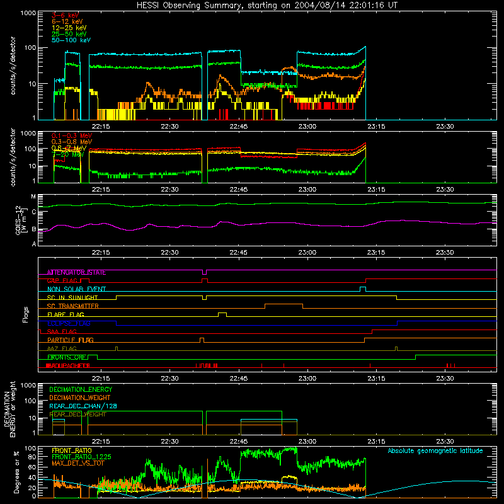
Task: Click the 22:45 tick under the MeV panel
Action: click(239, 190)
